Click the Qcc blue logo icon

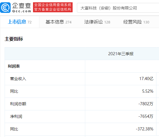coord(5,7)
